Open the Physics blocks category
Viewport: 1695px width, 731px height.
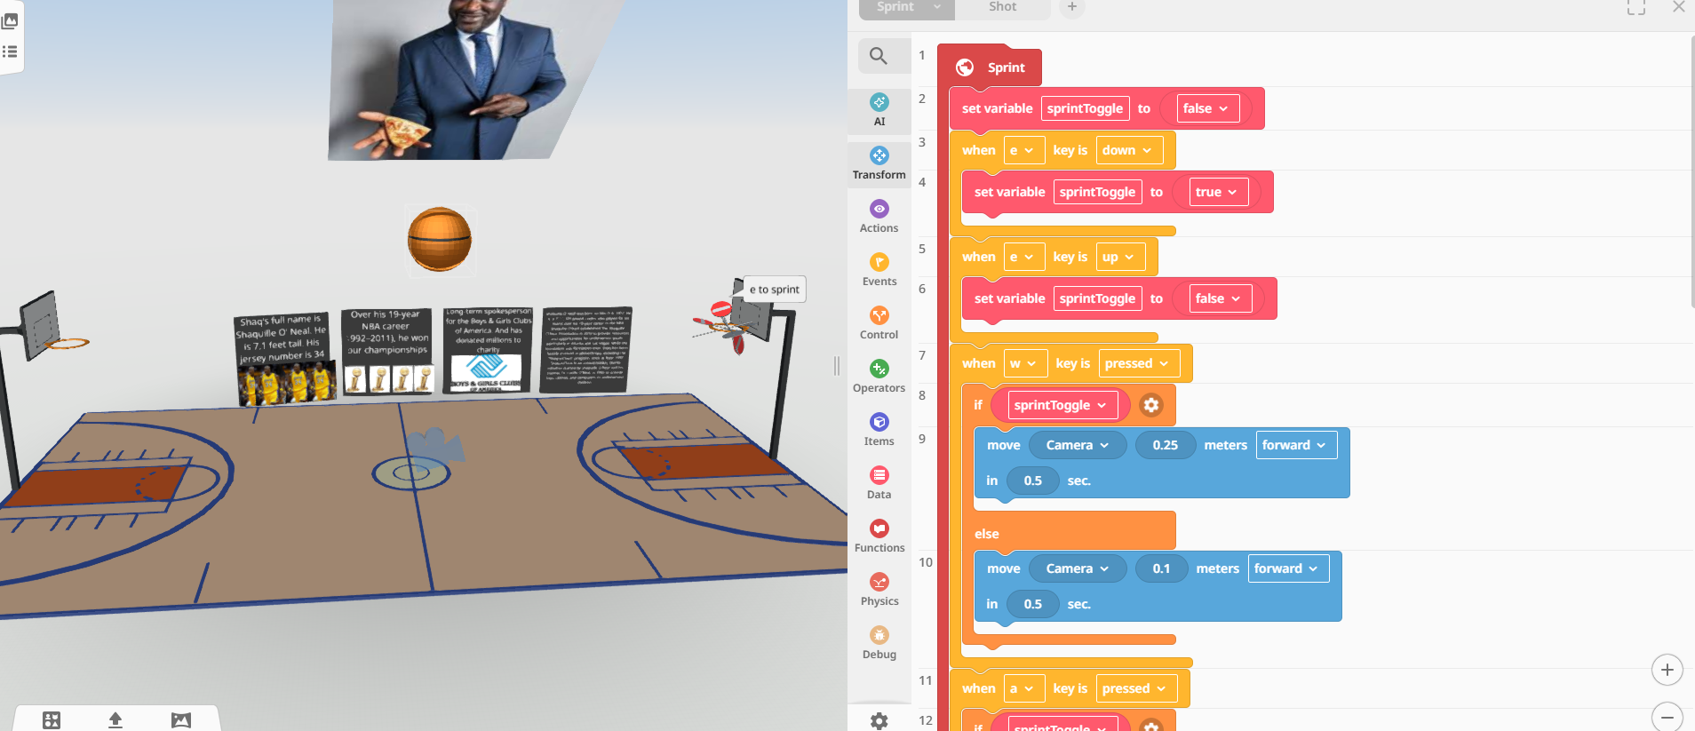(879, 590)
